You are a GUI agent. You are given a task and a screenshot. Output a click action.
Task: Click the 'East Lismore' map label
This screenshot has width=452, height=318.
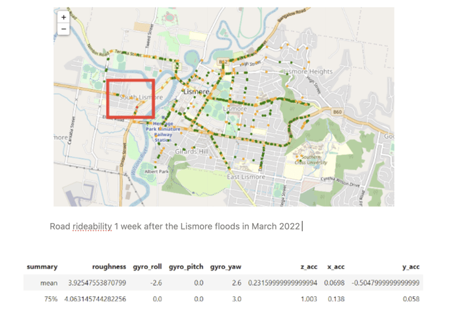tap(246, 177)
